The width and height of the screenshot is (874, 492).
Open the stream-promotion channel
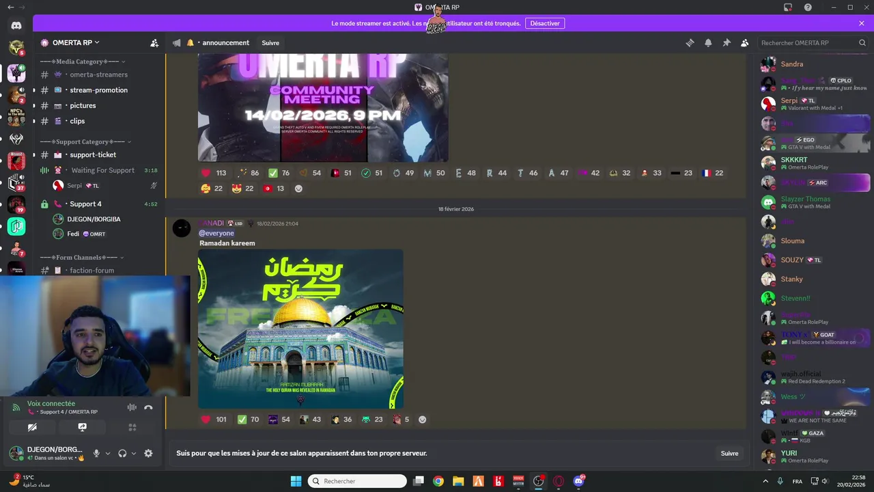coord(99,90)
